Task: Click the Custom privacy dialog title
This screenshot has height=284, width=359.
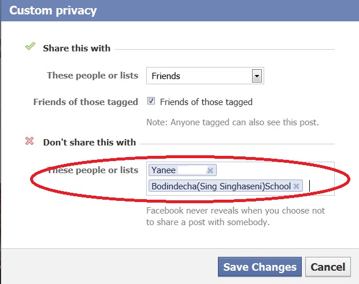Action: point(53,10)
